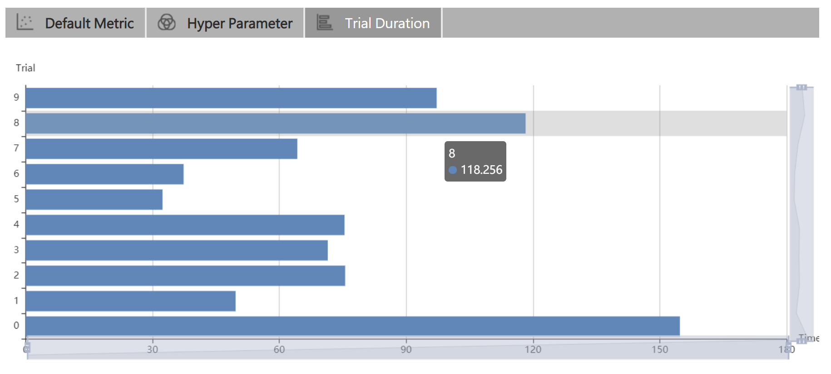This screenshot has height=374, width=831.
Task: Click the Trial Duration bar chart icon
Action: click(x=324, y=22)
